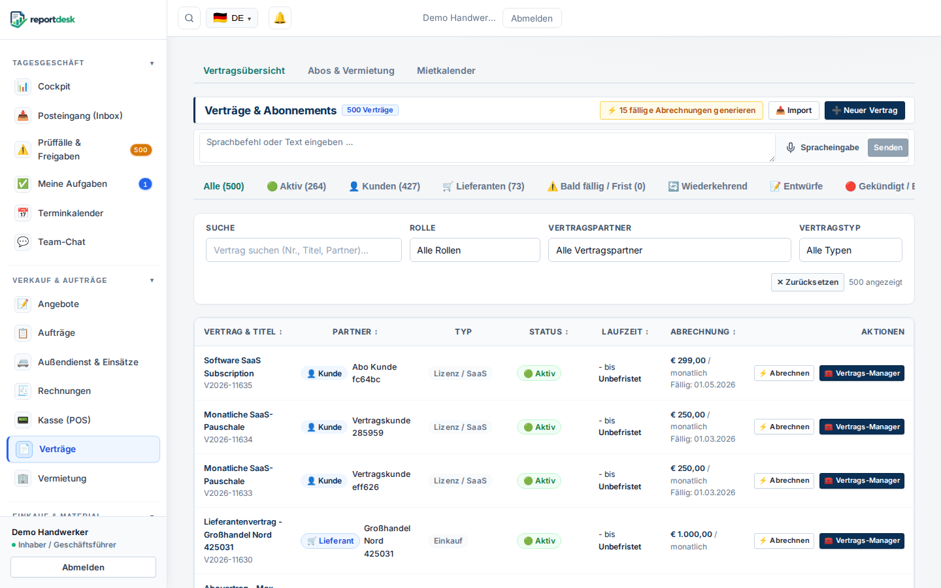Open Posteingang inbox tray icon

pyautogui.click(x=23, y=116)
